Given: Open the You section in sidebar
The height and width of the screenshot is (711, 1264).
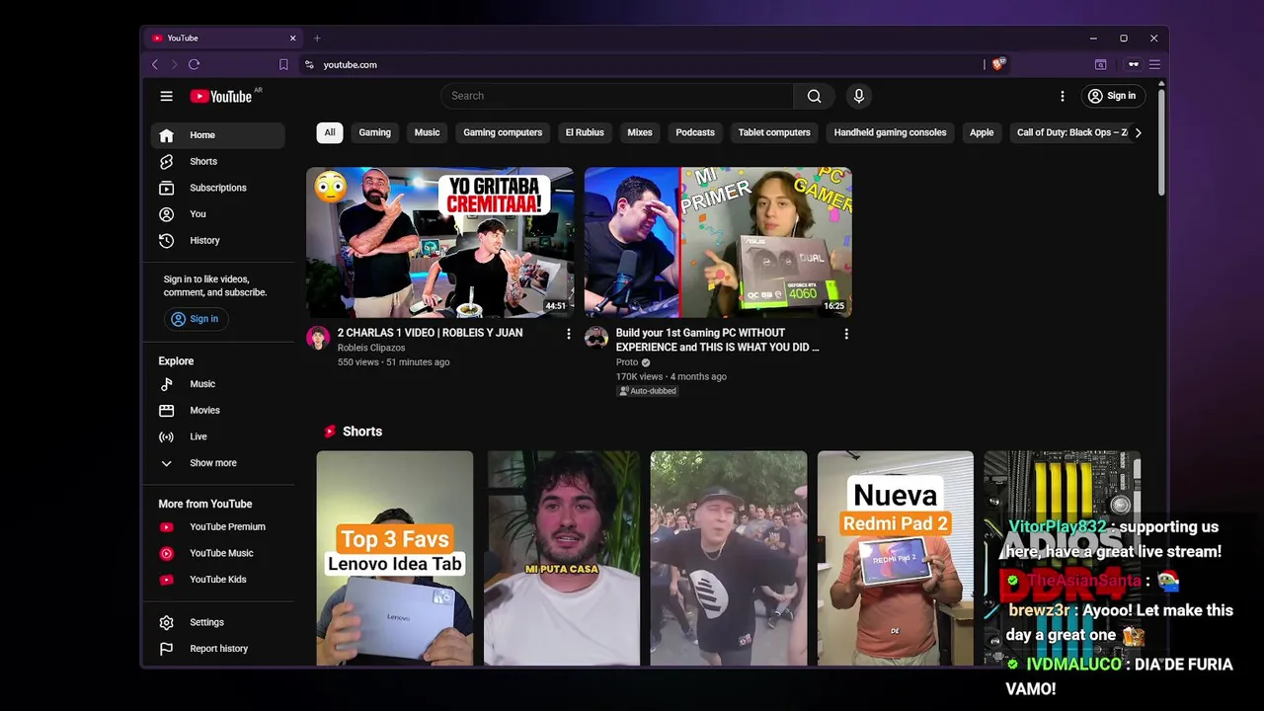Looking at the screenshot, I should [x=218, y=214].
